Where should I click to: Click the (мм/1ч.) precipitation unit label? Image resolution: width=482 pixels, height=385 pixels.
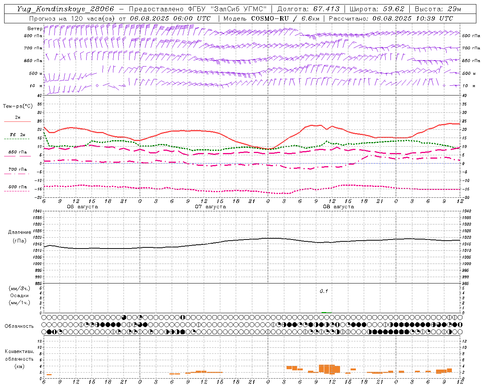[20, 303]
